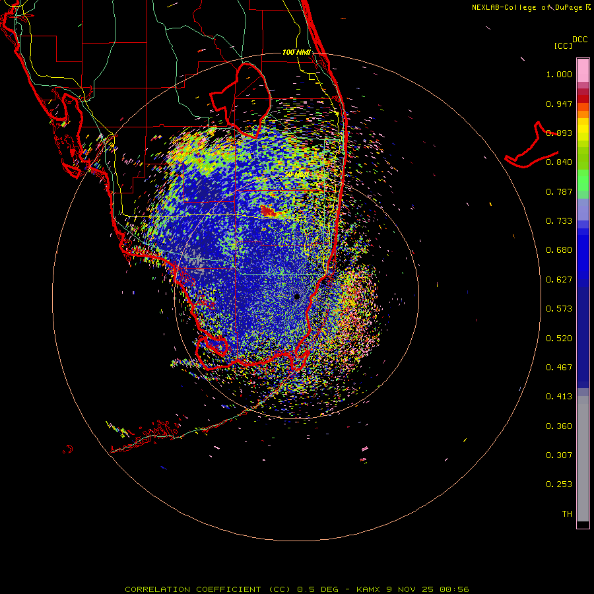Select the 1.000 legend value
594x594 pixels.
[x=559, y=74]
